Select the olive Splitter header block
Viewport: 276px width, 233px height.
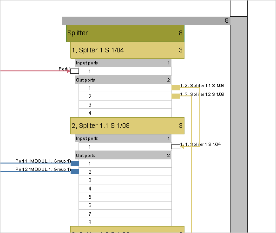click(125, 33)
